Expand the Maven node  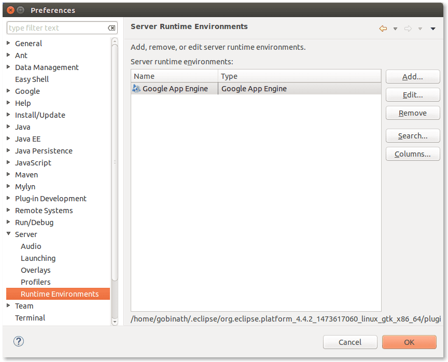9,175
